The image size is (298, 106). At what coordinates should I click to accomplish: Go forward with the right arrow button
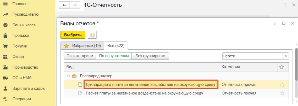(x=75, y=5)
